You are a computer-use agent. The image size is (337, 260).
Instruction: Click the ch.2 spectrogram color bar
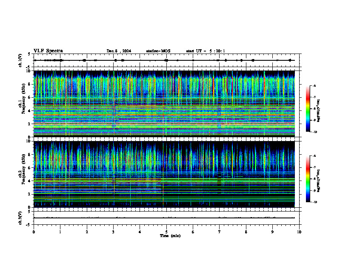coord(308,179)
